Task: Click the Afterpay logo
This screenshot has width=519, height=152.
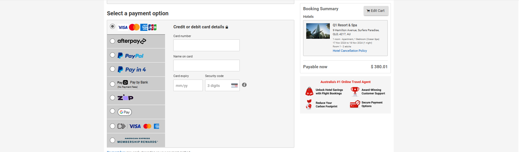Action: click(132, 41)
